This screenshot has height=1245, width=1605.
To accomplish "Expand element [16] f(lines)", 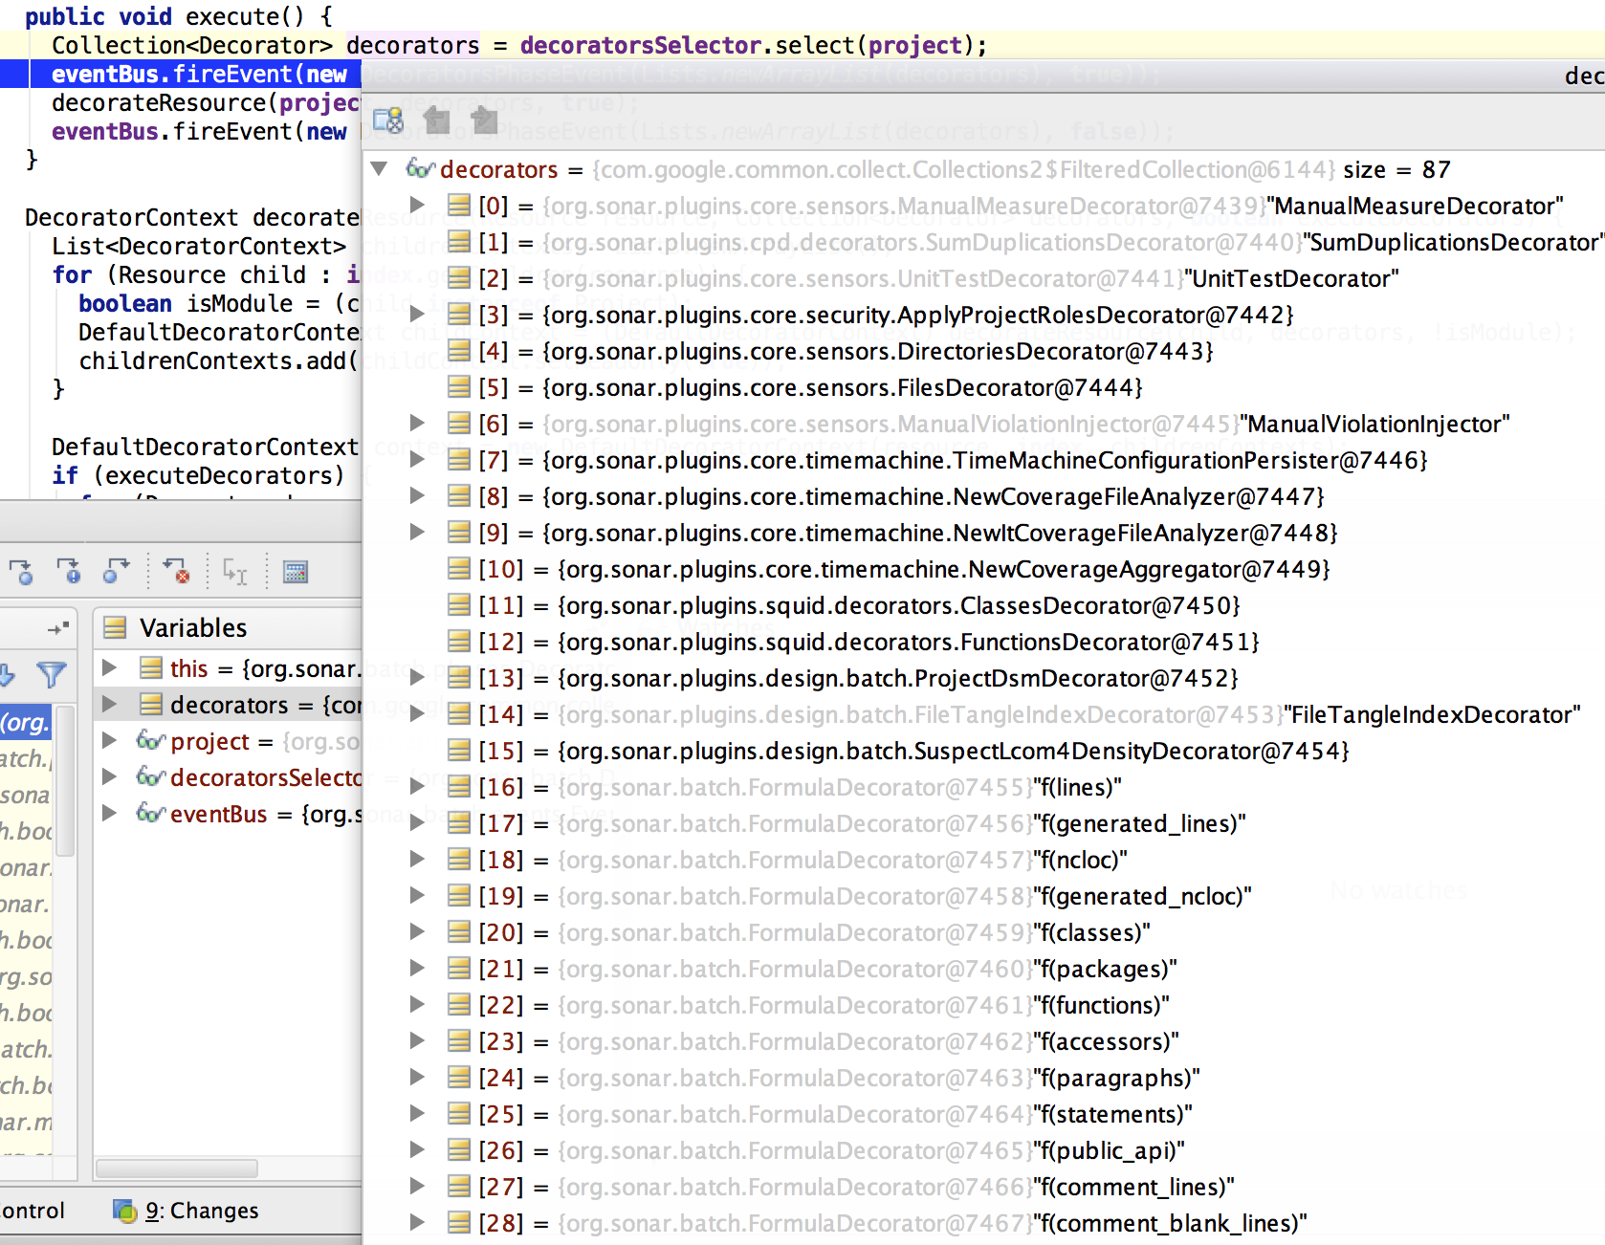I will coord(417,787).
